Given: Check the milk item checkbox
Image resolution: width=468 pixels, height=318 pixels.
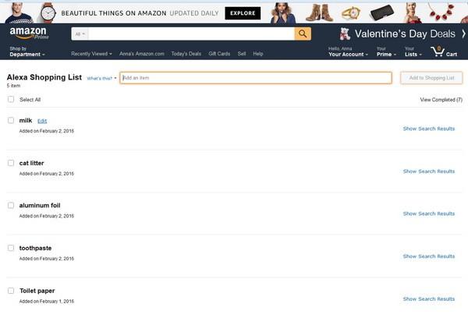Looking at the screenshot, I should click(x=11, y=120).
